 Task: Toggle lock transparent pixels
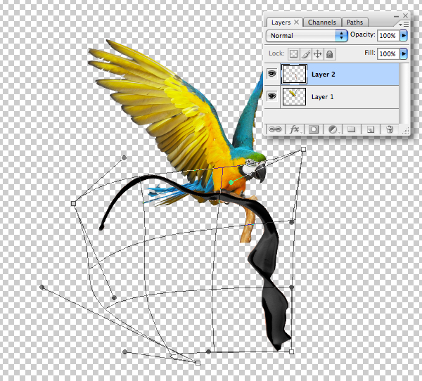point(293,54)
